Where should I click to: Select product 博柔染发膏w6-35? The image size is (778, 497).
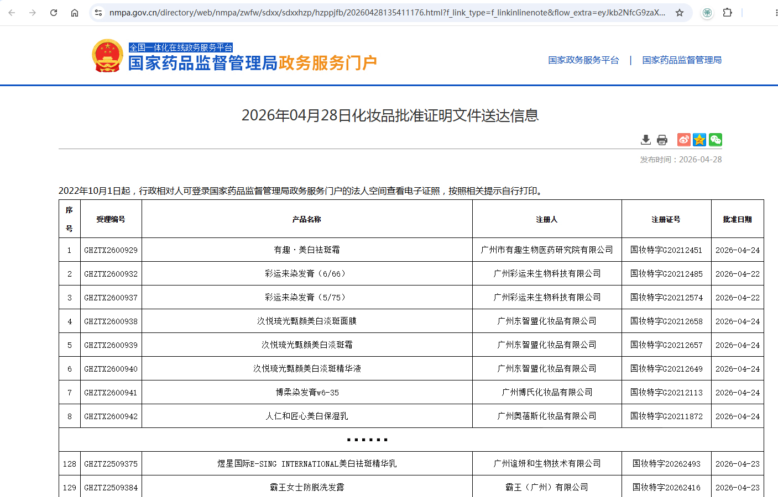click(x=307, y=393)
